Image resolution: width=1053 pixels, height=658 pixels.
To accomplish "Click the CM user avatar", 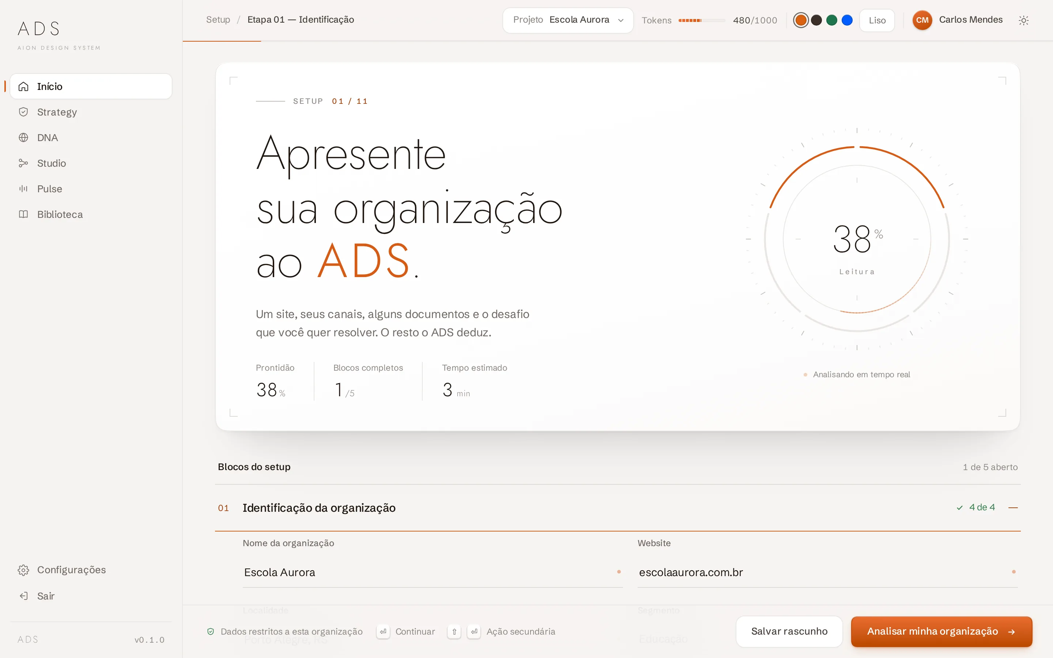I will [x=922, y=20].
